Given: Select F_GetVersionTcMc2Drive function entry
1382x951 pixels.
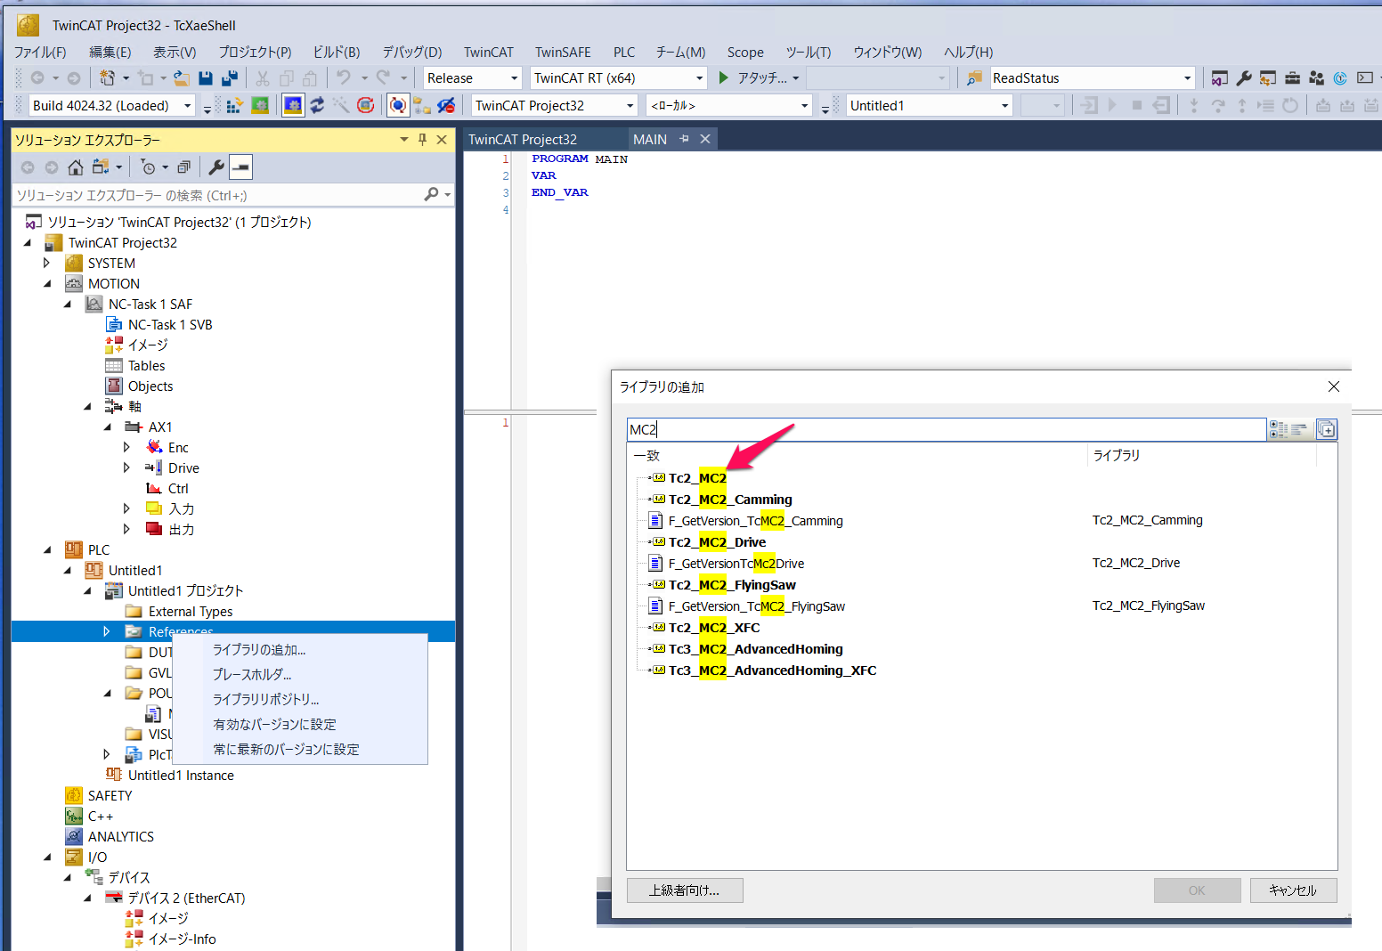Looking at the screenshot, I should coord(736,564).
